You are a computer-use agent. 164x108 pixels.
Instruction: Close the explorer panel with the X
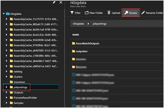[x=61, y=2]
